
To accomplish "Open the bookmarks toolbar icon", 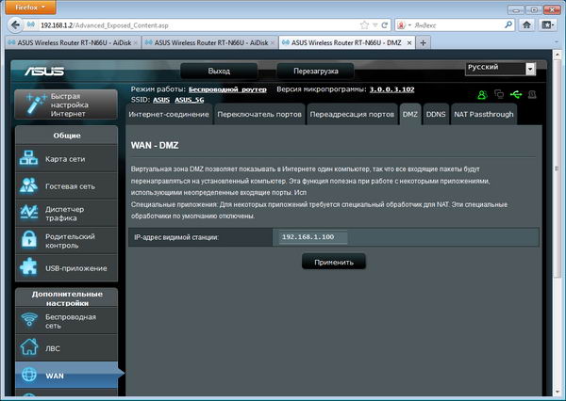I will 548,24.
